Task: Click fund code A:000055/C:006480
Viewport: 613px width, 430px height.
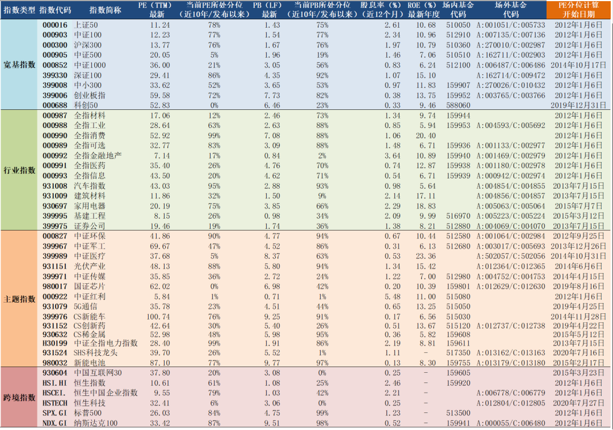Action: coord(511,423)
